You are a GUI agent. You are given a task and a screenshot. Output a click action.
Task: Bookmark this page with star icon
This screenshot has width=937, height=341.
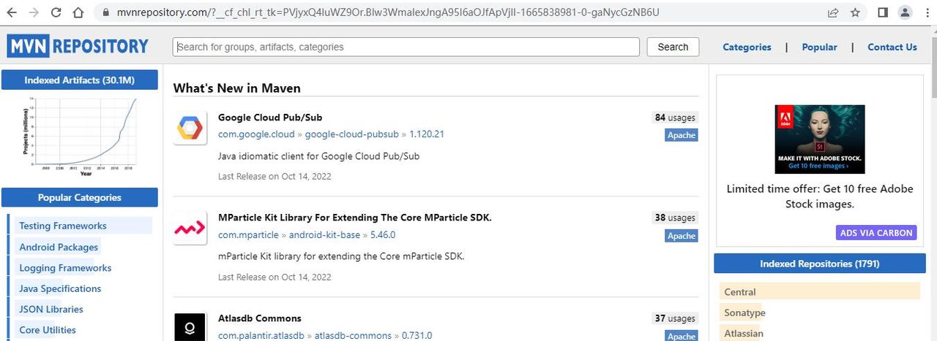tap(855, 12)
